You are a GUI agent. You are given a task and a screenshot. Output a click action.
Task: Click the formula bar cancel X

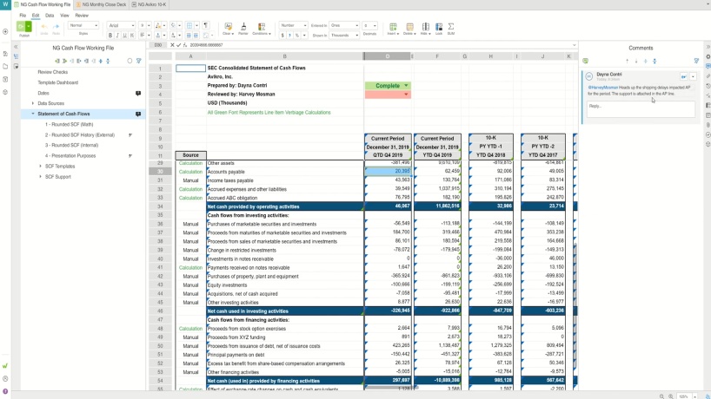click(x=172, y=45)
